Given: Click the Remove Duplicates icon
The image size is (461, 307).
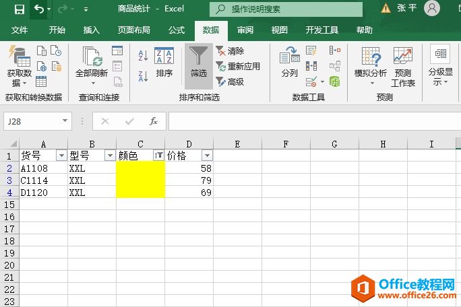Looking at the screenshot, I should coord(311,66).
